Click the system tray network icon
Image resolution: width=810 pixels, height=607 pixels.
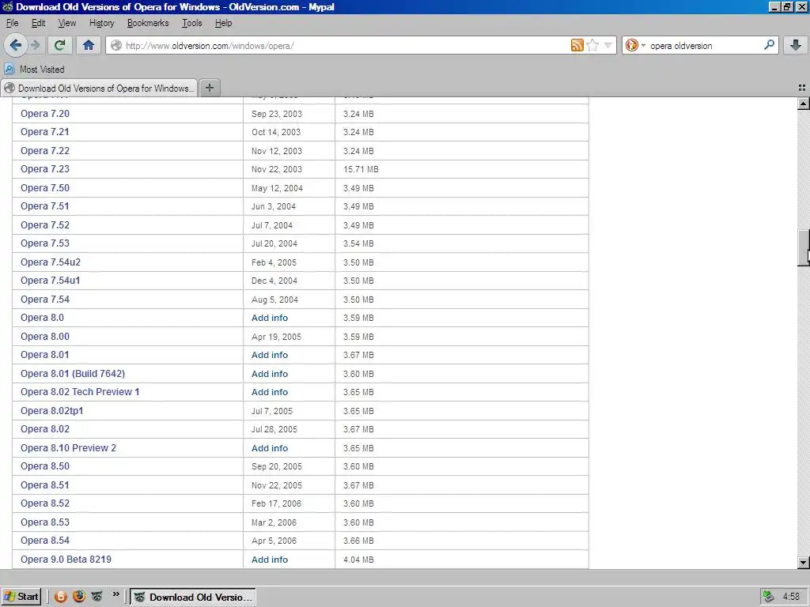tap(769, 597)
